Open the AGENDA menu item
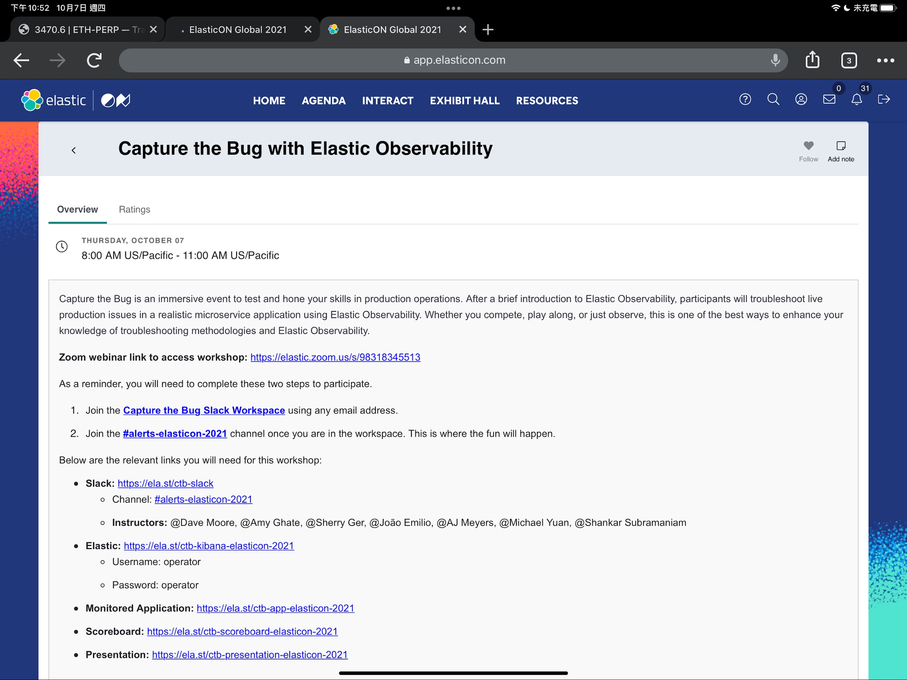Screen dimensions: 907x680 (324, 100)
